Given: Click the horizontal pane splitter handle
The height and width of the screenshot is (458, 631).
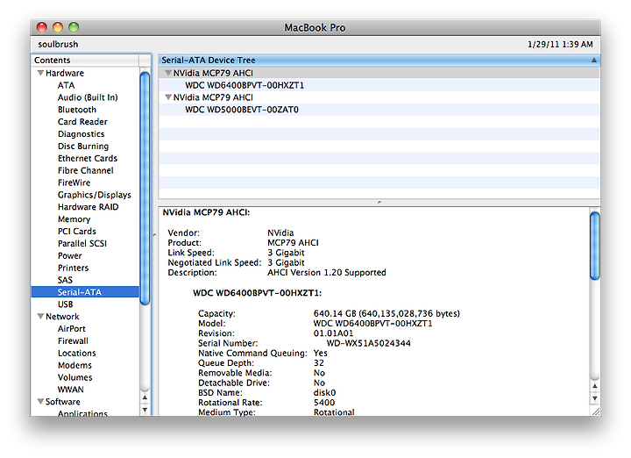Looking at the screenshot, I should click(379, 202).
